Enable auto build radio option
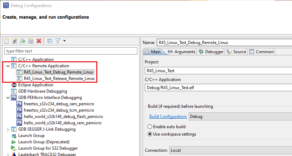The image size is (292, 156). (x=150, y=127)
